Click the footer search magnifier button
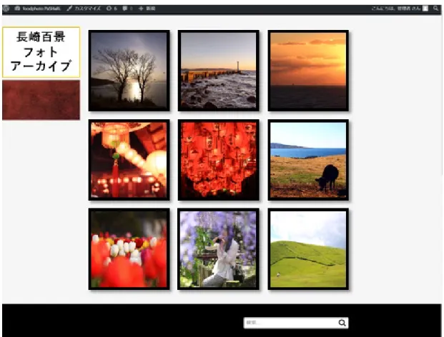The height and width of the screenshot is (337, 444). point(342,323)
